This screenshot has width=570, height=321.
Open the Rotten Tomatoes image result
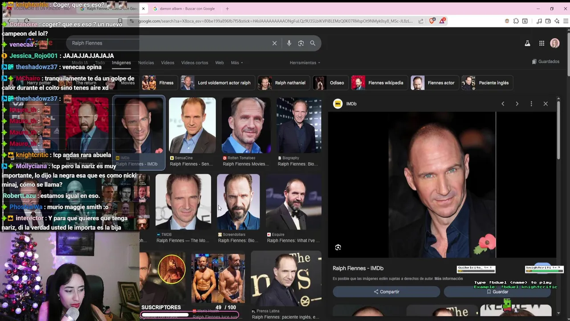tap(246, 132)
